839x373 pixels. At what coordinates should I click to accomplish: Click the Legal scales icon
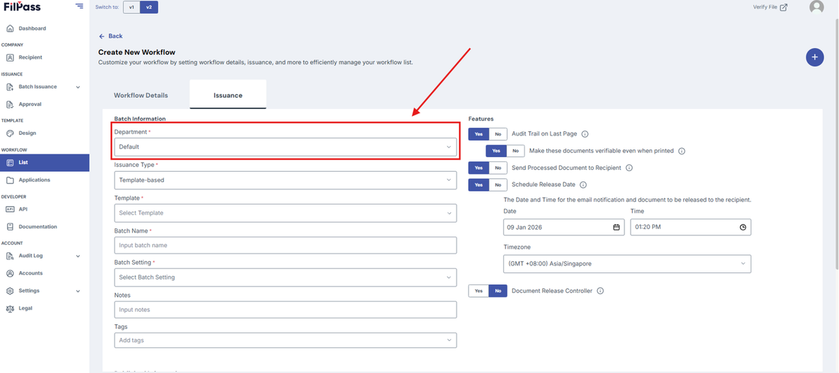pos(10,308)
